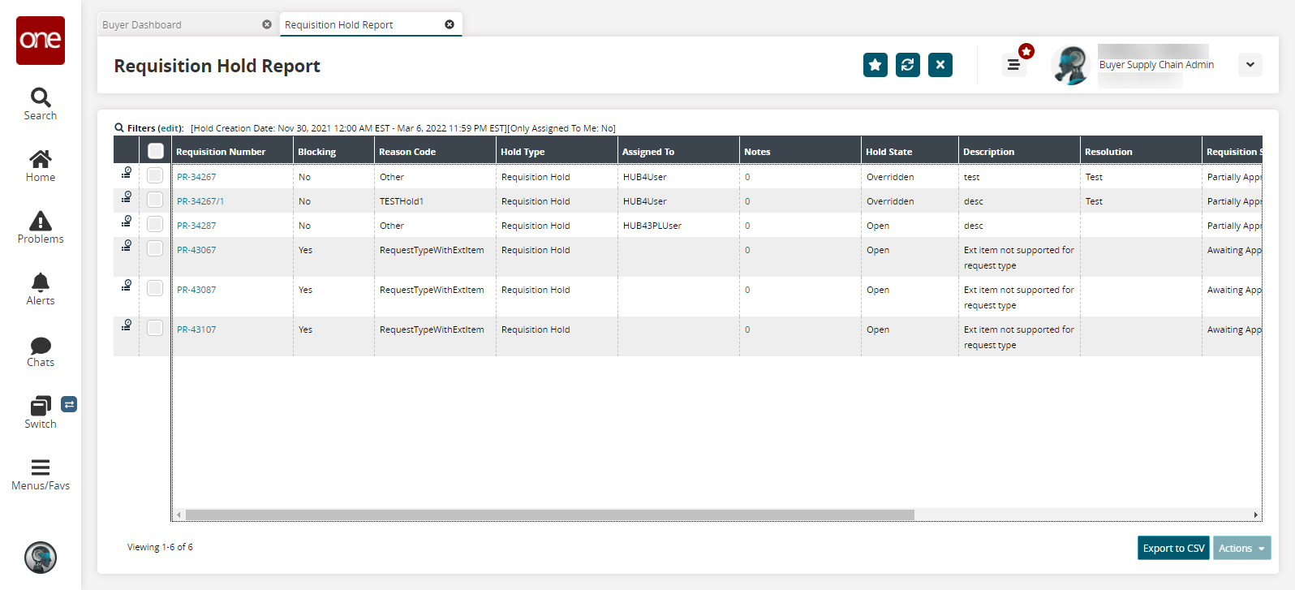Open the notifications list menu icon

pyautogui.click(x=1013, y=65)
